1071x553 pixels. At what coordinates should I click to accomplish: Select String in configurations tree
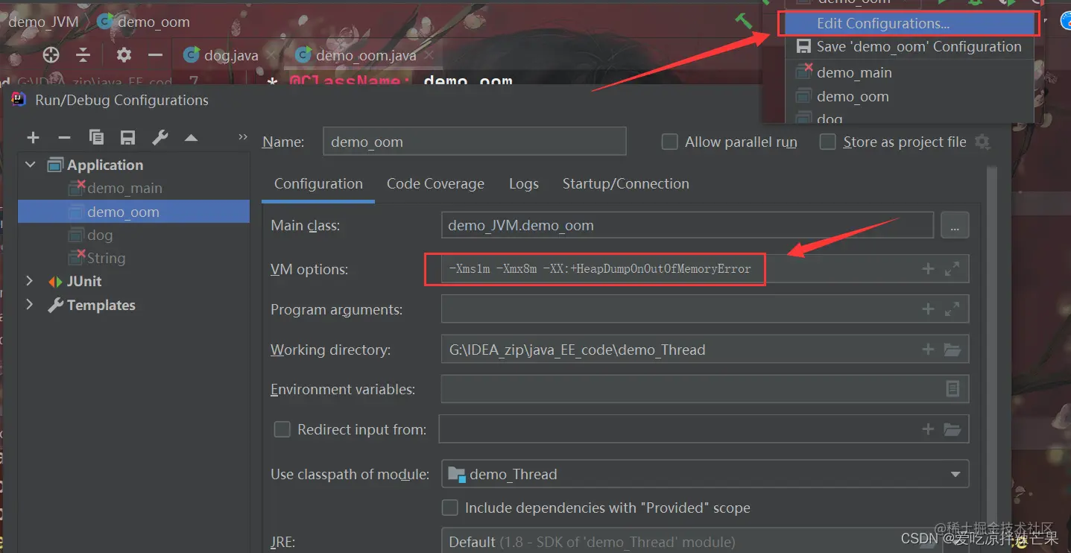[x=106, y=258]
